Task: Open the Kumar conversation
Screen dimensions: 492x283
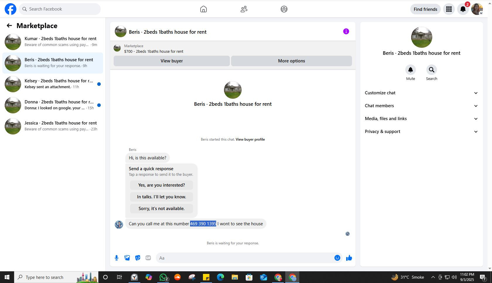Action: (x=53, y=42)
